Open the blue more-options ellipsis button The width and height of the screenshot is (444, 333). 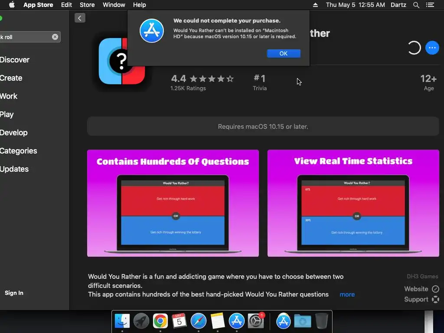click(432, 48)
